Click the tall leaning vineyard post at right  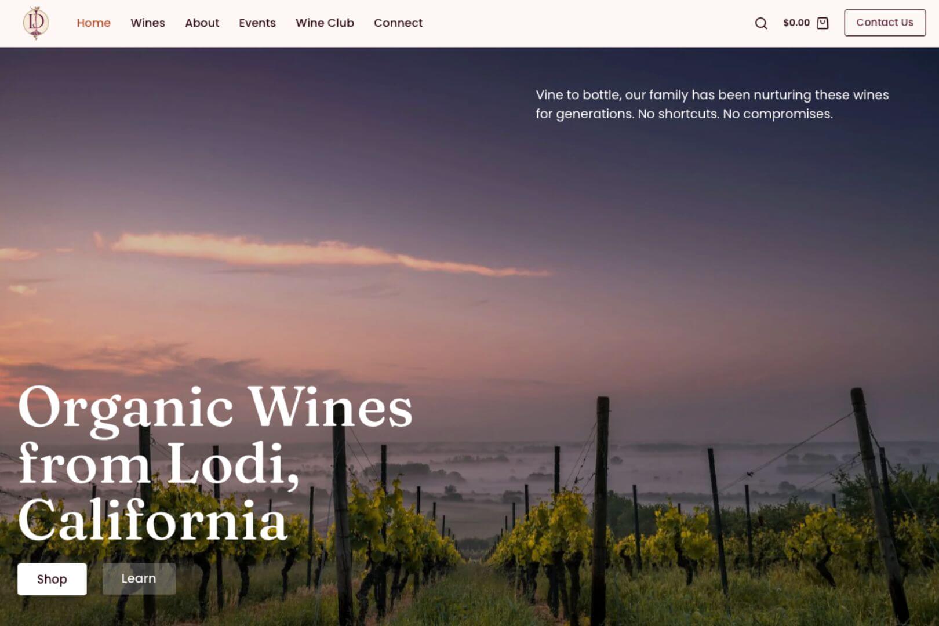click(x=879, y=504)
